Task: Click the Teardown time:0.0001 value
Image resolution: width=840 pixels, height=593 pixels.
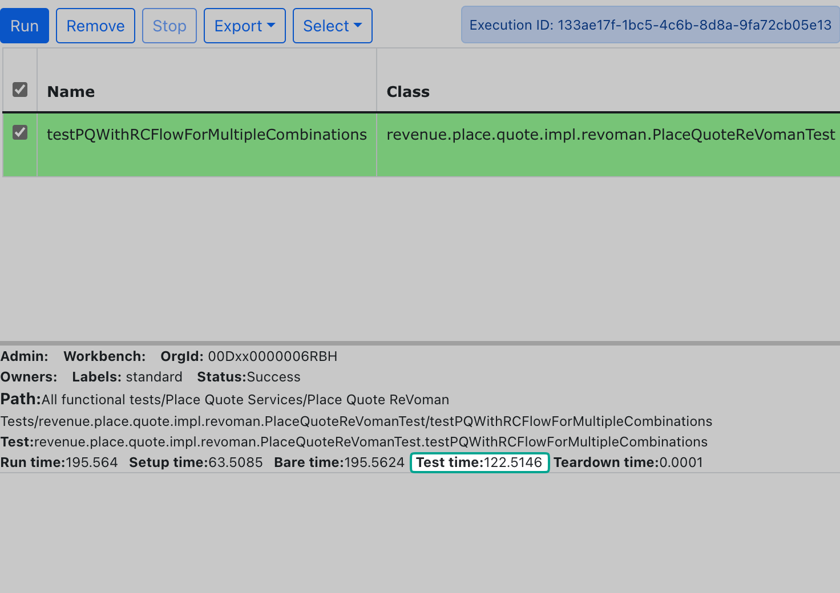Action: pos(628,462)
